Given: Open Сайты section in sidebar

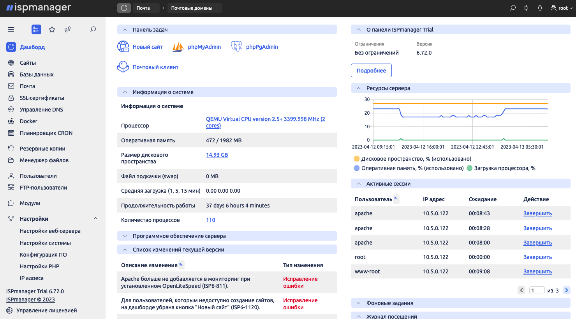Looking at the screenshot, I should 28,63.
